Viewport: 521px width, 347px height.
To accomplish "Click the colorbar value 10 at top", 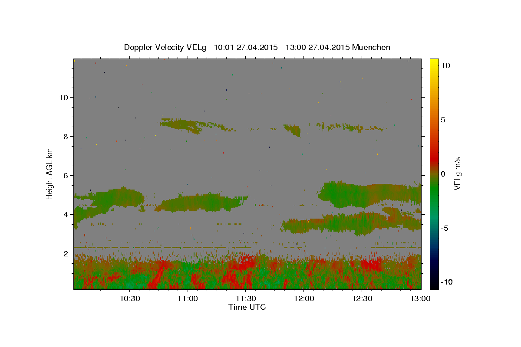I will pos(445,65).
